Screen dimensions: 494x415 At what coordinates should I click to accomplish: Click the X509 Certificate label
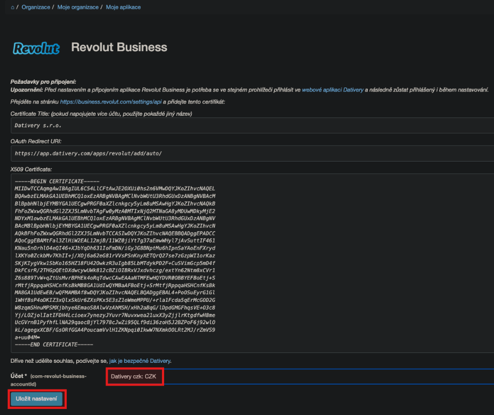(x=31, y=169)
